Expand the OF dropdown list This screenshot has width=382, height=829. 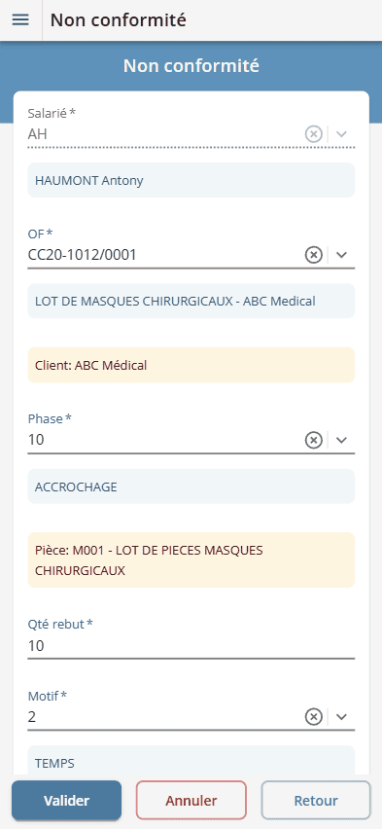(341, 255)
